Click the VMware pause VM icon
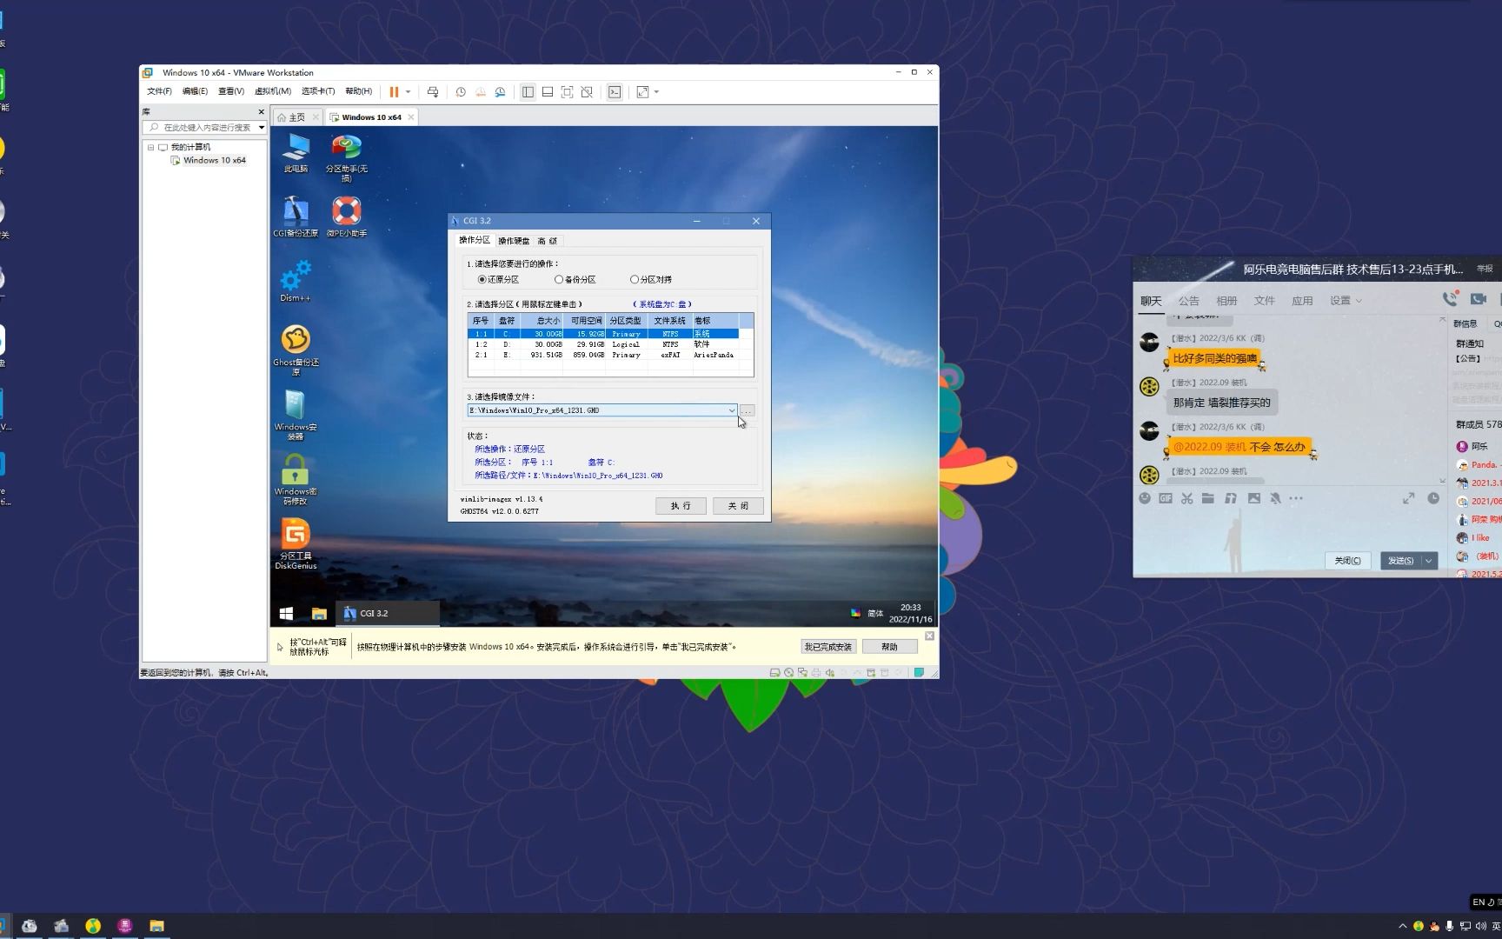Screen dimensions: 1502x939 click(x=394, y=92)
